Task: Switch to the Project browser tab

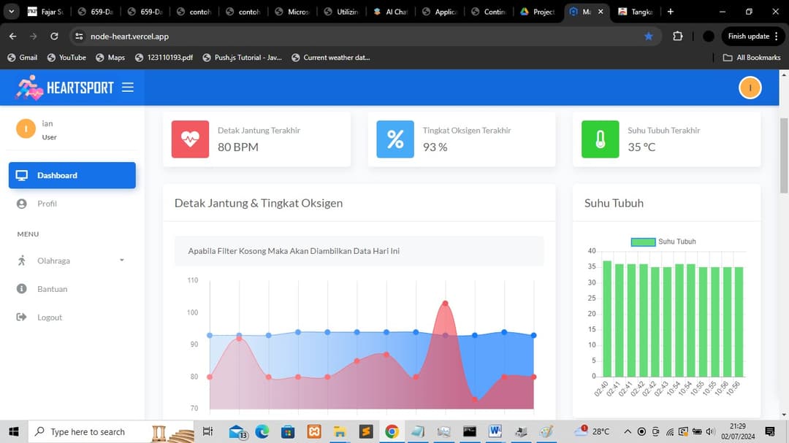Action: coord(537,12)
